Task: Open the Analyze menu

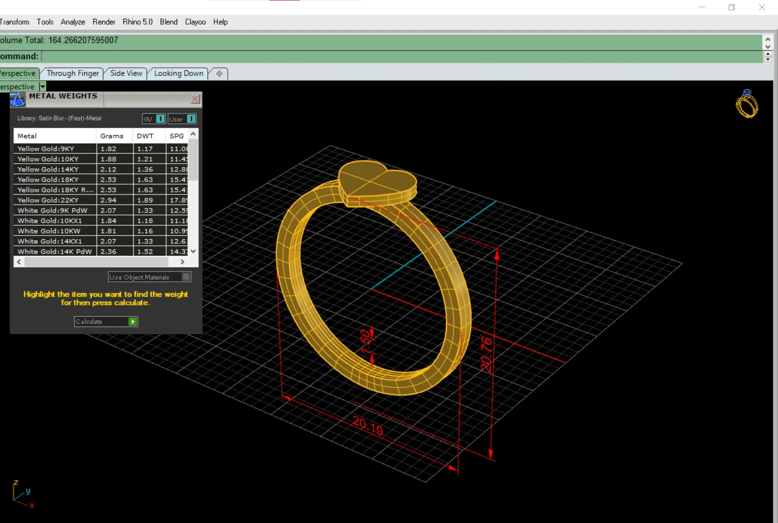Action: pyautogui.click(x=73, y=22)
